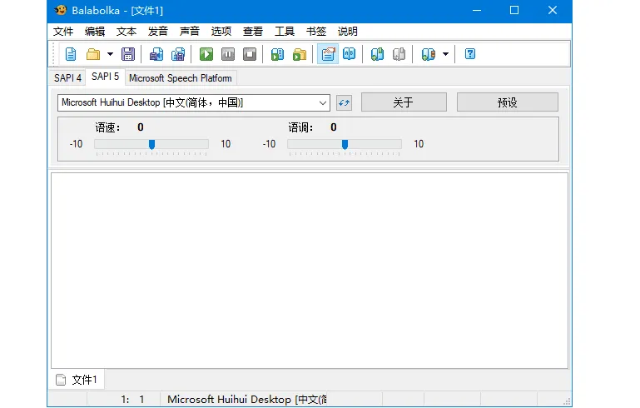Viewport: 640px width, 408px height.
Task: Open the 说明 menu
Action: point(348,32)
